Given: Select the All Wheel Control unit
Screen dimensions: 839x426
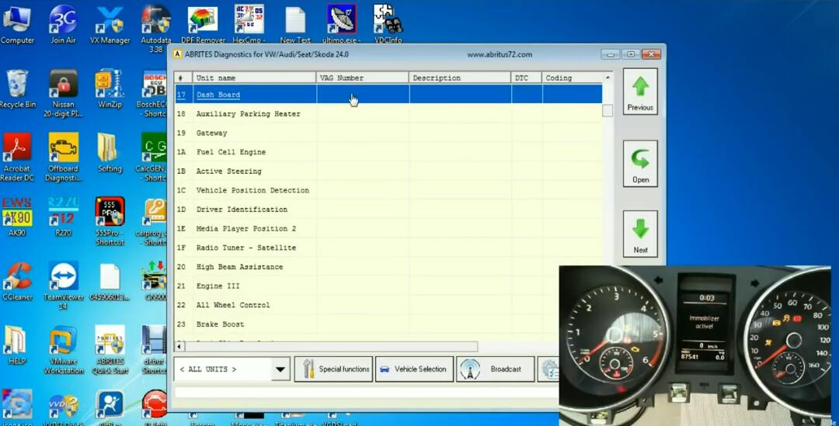Looking at the screenshot, I should point(388,305).
